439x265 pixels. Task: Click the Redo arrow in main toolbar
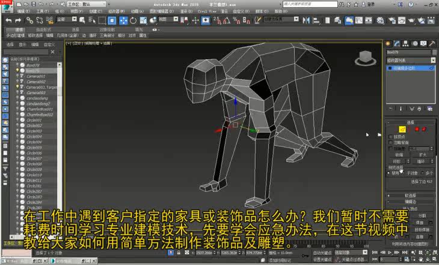pyautogui.click(x=18, y=20)
